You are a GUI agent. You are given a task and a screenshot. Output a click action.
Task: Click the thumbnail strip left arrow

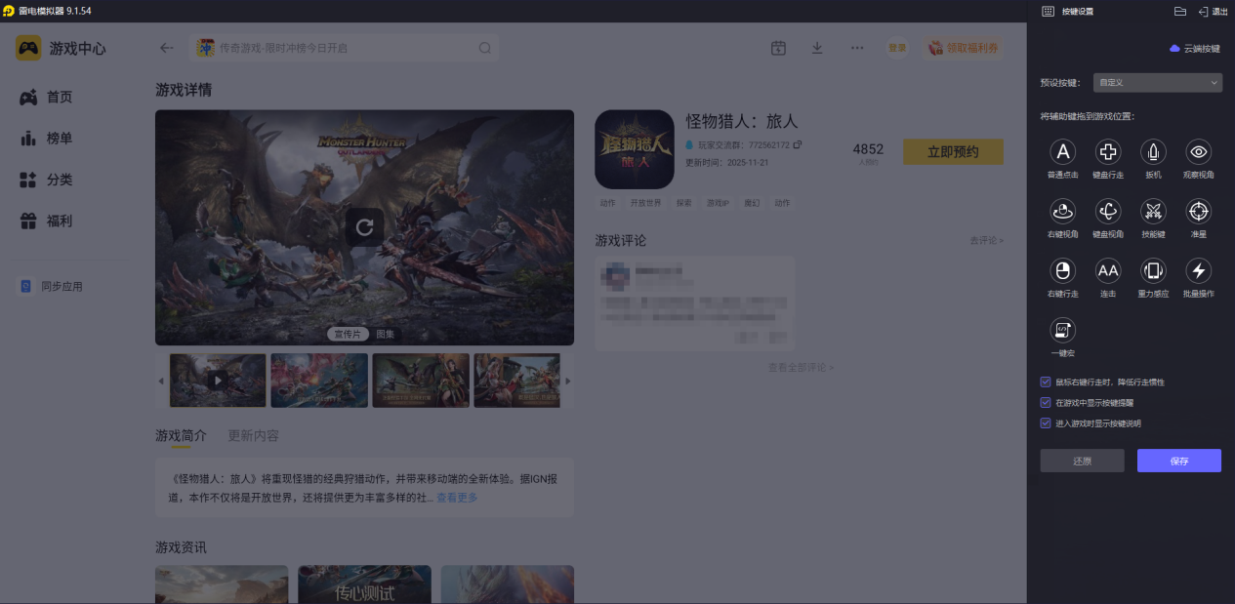point(161,381)
